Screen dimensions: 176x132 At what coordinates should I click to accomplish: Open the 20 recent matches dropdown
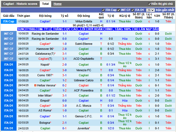(x=150, y=10)
